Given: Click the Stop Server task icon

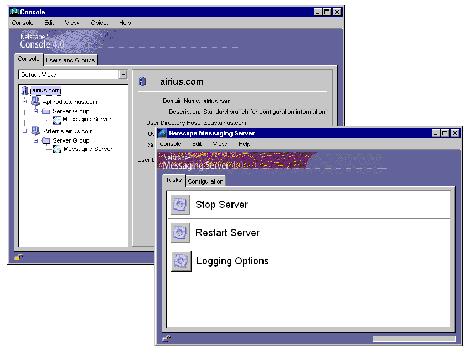Looking at the screenshot, I should [180, 205].
